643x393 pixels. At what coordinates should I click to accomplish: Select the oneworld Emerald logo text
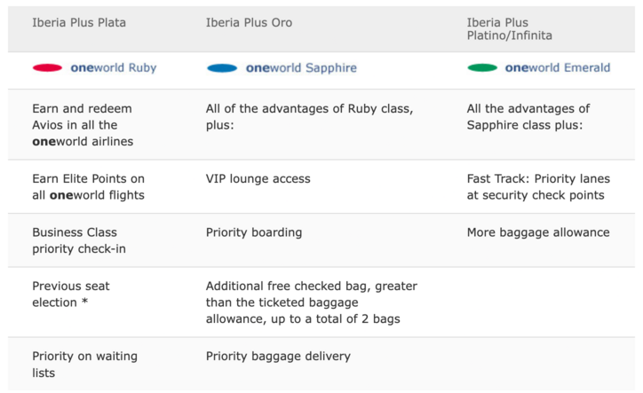click(x=557, y=67)
